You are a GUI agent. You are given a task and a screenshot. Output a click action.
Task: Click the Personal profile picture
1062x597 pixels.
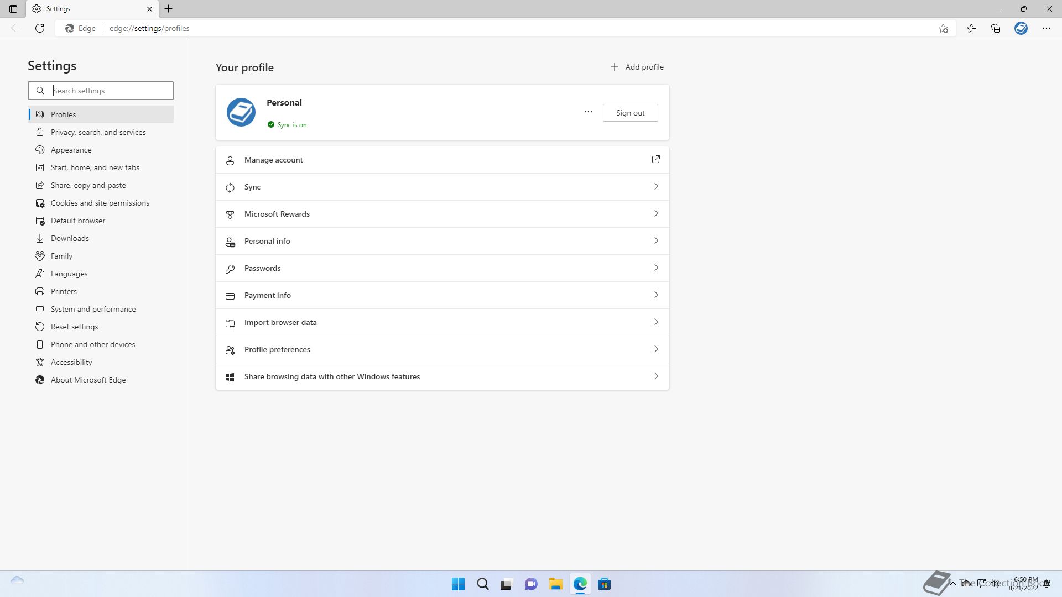(241, 112)
